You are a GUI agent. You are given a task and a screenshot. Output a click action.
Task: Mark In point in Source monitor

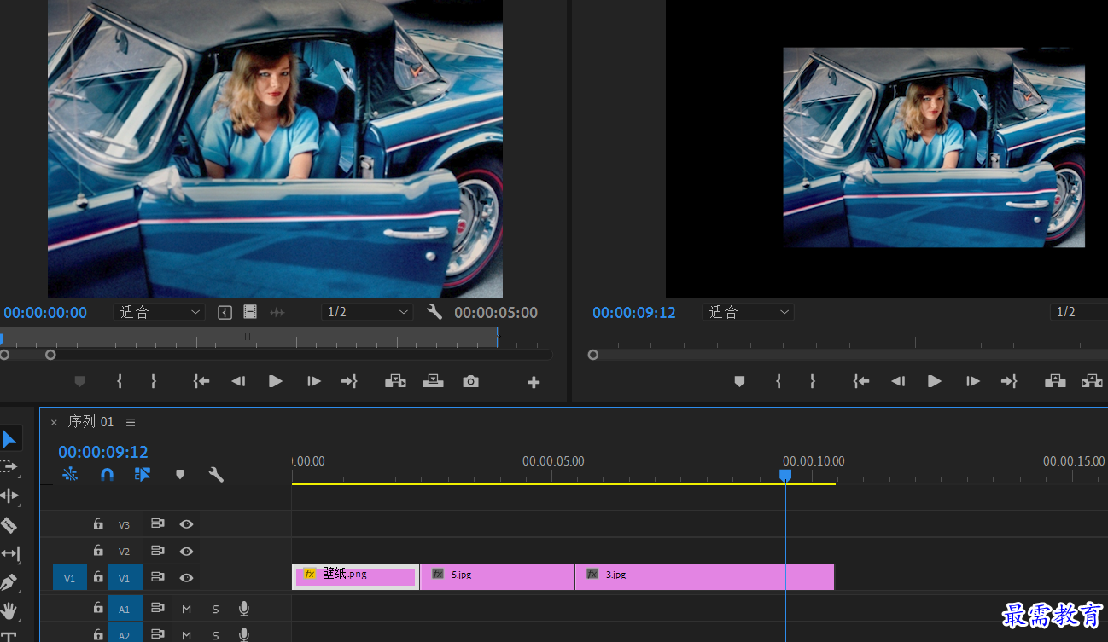120,382
